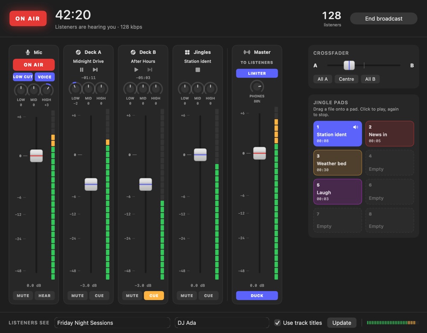Image resolution: width=427 pixels, height=333 pixels.
Task: Play jingle pad 2 News in
Action: pyautogui.click(x=390, y=134)
